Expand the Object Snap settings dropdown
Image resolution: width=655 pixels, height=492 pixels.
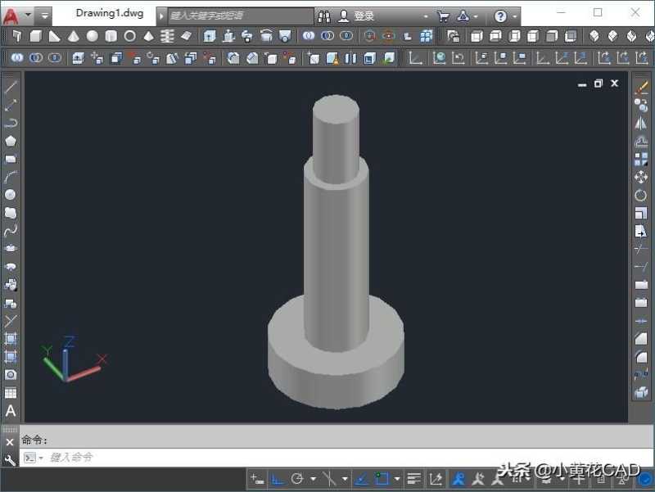point(396,479)
